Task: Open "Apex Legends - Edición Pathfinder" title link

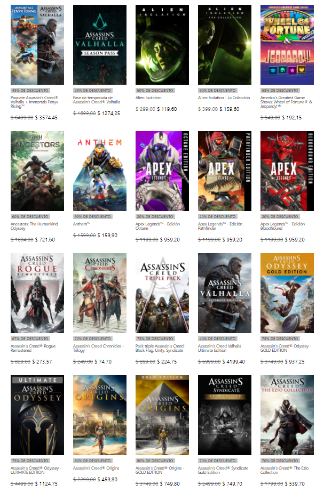Action: 219,227
